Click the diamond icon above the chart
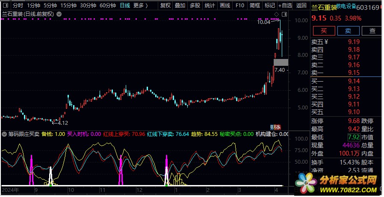 click(x=277, y=14)
